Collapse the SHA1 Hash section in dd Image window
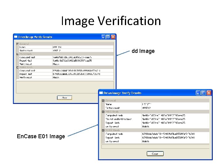 coord(18,67)
